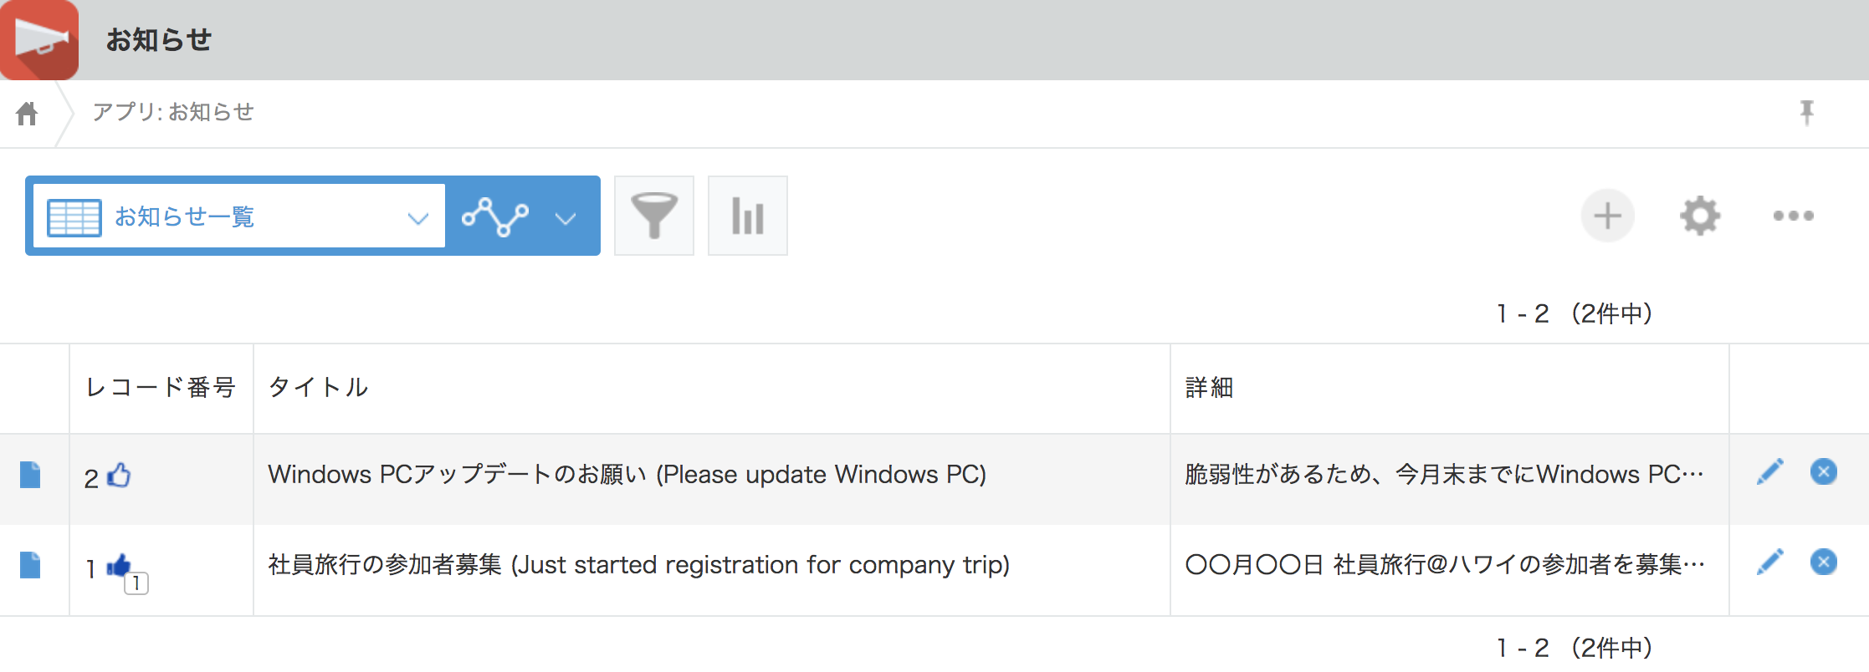1869x672 pixels.
Task: Delete record 2 with the X icon
Action: pyautogui.click(x=1824, y=472)
